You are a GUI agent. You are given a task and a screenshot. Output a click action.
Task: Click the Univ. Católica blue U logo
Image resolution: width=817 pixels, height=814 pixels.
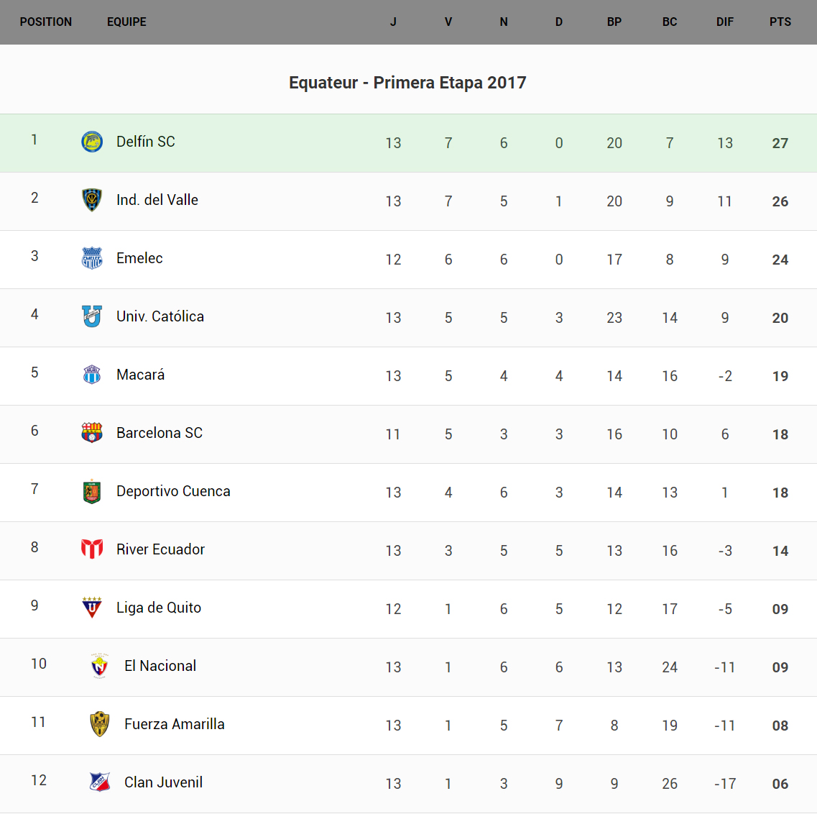92,316
